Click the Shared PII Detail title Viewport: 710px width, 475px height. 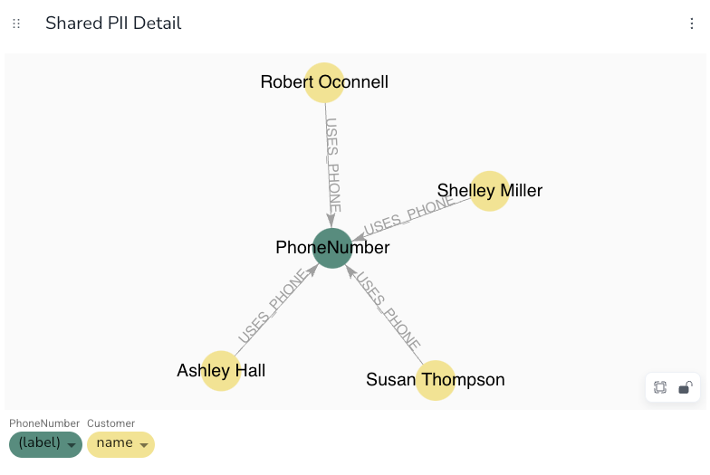tap(113, 24)
